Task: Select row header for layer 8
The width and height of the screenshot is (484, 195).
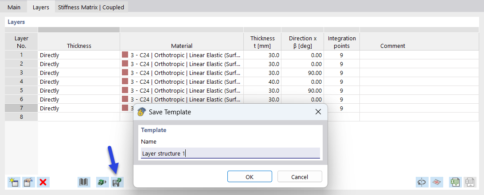Action: pos(21,117)
